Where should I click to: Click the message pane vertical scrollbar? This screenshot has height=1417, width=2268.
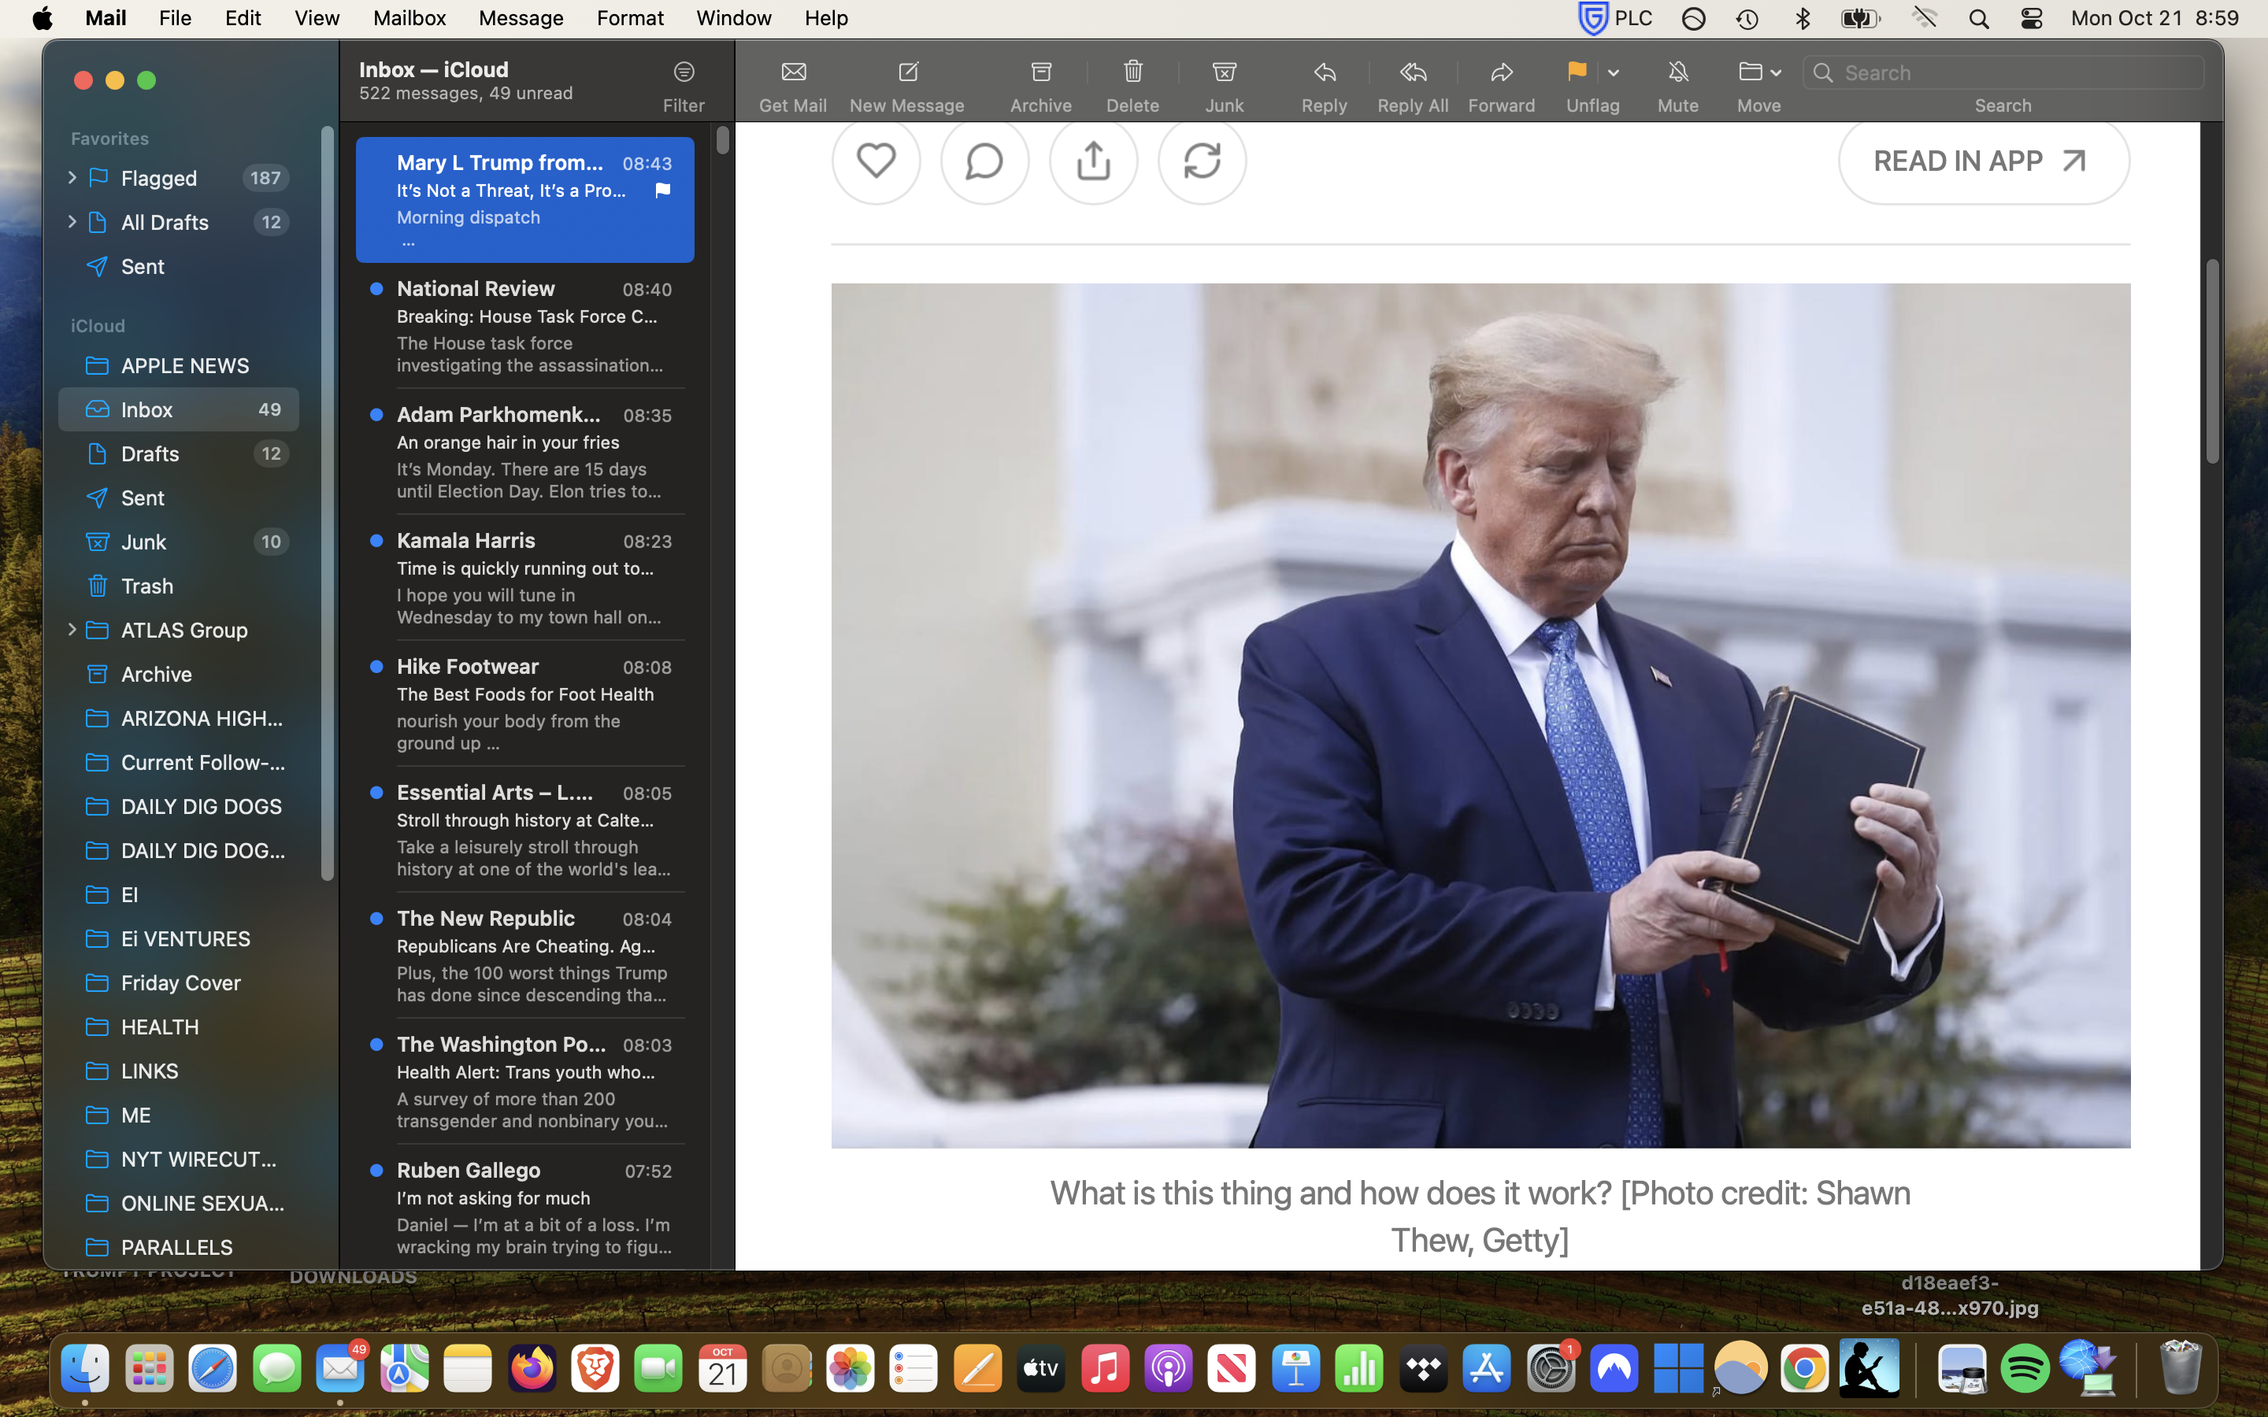tap(2212, 362)
